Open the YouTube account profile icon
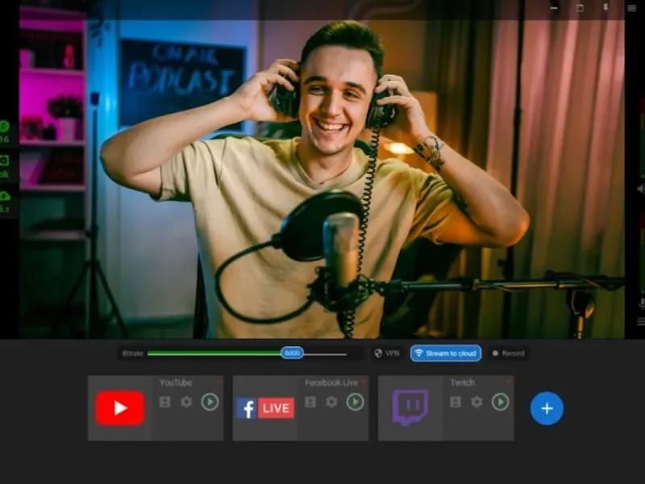The width and height of the screenshot is (645, 484). pos(165,402)
